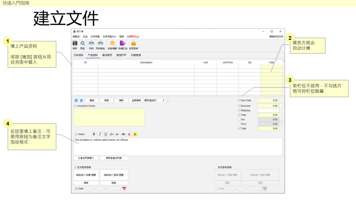Apply strikethrough to notes text
Image resolution: width=356 pixels, height=200 pixels.
tap(123, 134)
